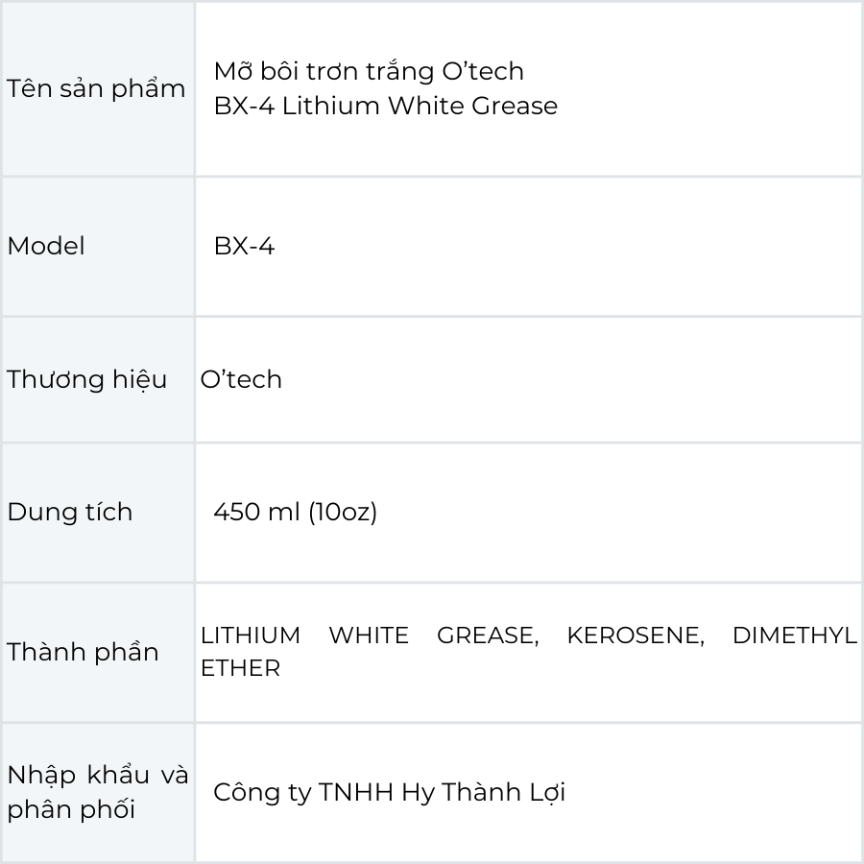Click the 'BX-4' value in Model row
Image resolution: width=864 pixels, height=864 pixels.
click(x=244, y=247)
